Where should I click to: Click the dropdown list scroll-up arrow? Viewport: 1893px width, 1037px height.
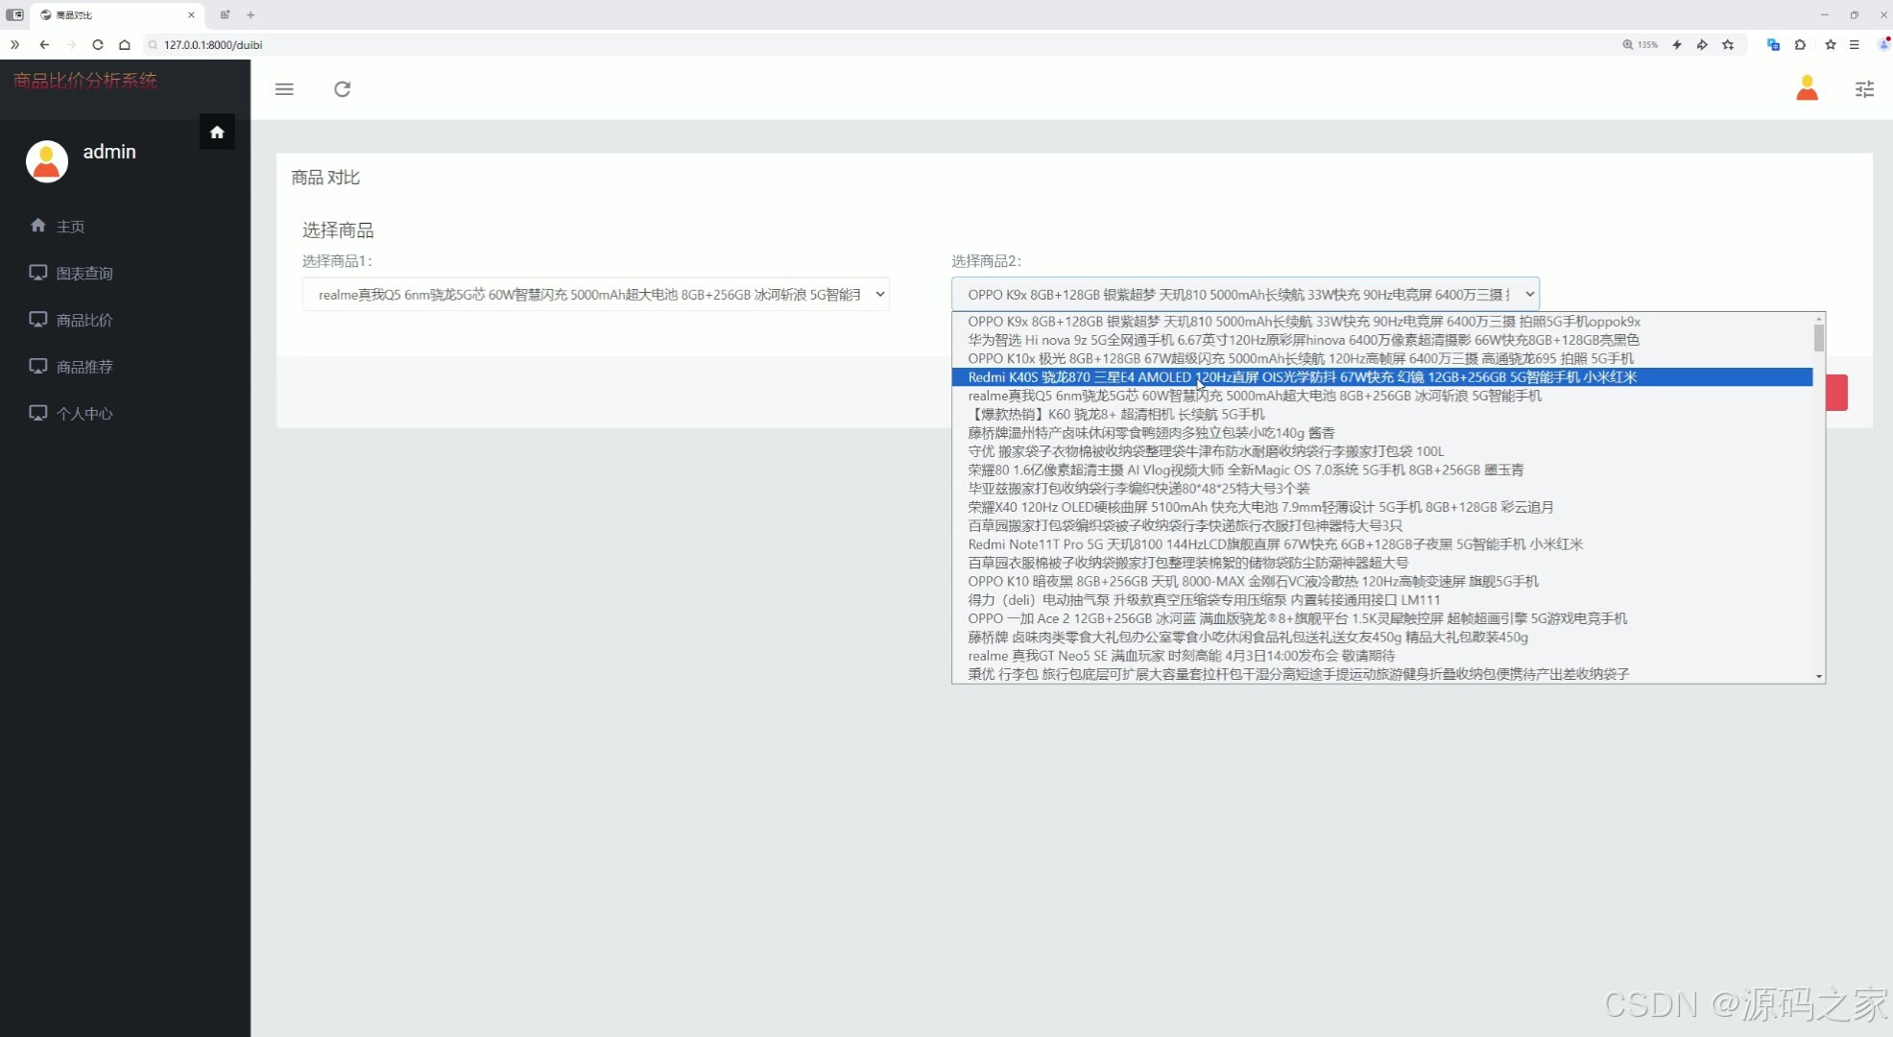tap(1819, 318)
